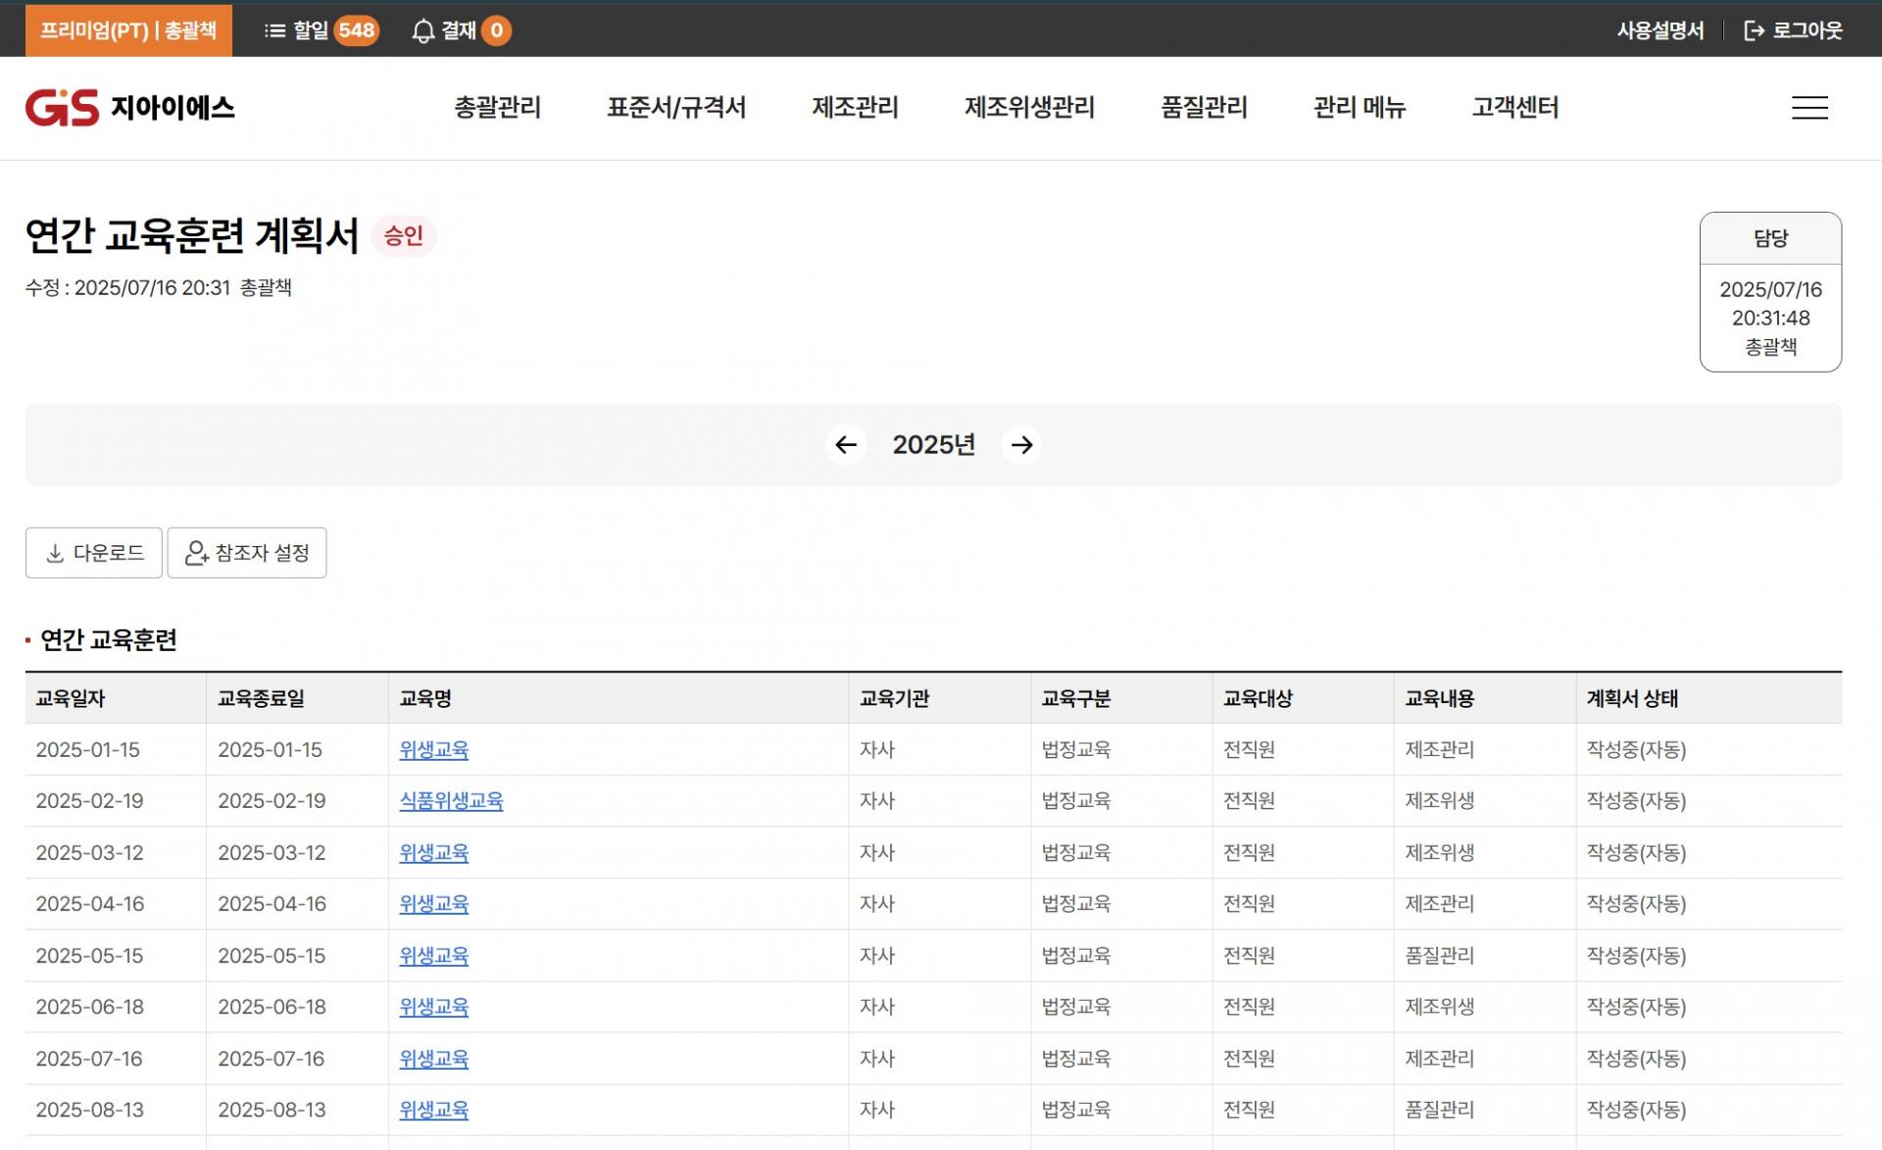Click the 다운로드 download button

click(94, 553)
